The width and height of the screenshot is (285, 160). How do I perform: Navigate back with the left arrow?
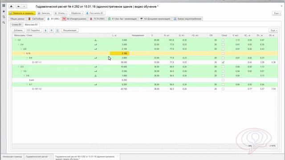pyautogui.click(x=19, y=7)
